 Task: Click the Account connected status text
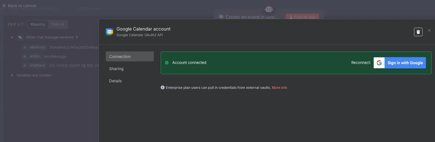tap(189, 63)
